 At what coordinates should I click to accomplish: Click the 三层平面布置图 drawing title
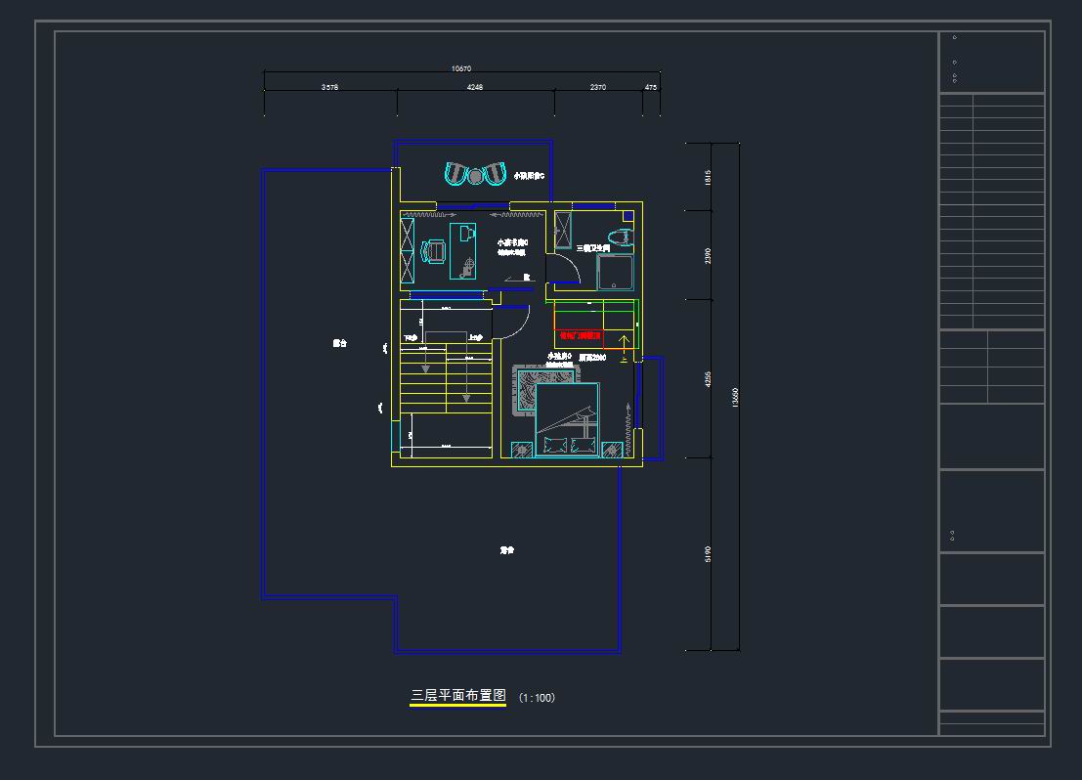pyautogui.click(x=457, y=696)
